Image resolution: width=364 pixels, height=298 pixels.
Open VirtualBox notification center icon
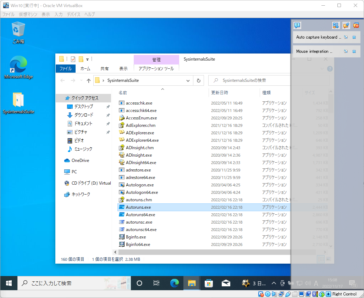(297, 25)
